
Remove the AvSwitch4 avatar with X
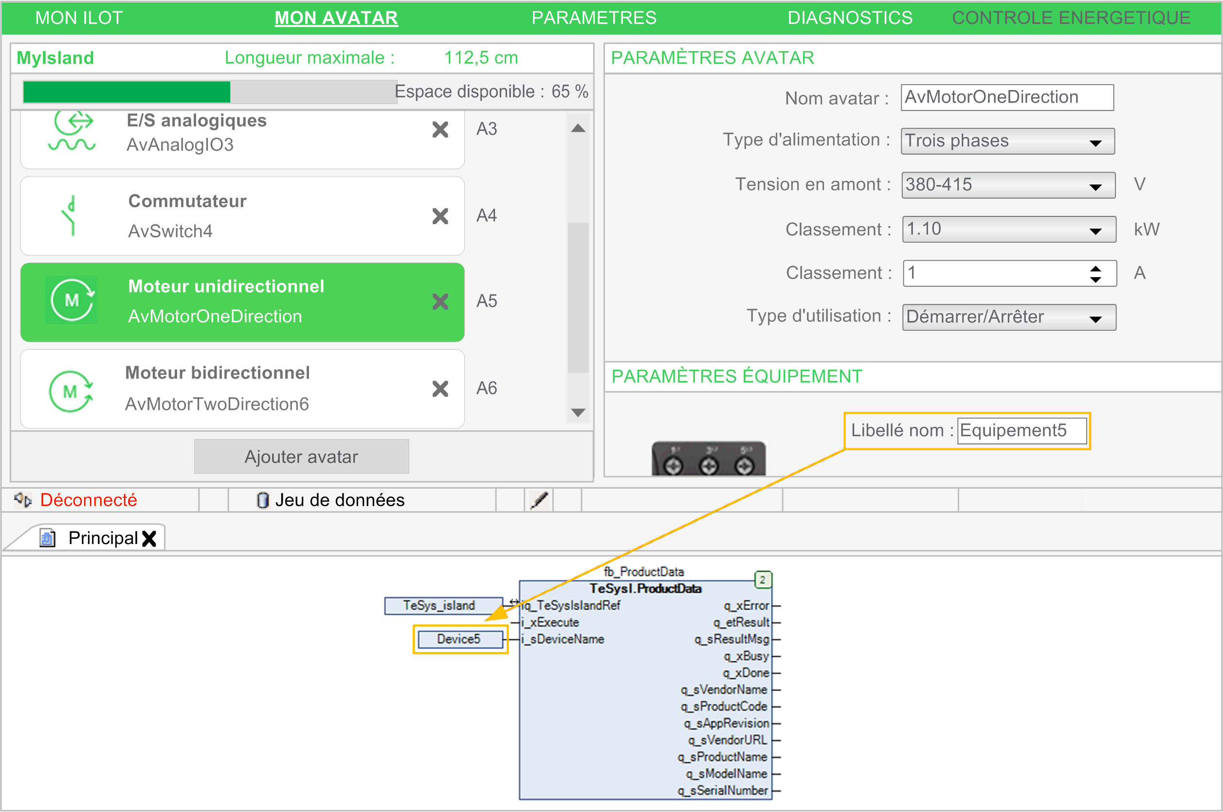tap(440, 216)
